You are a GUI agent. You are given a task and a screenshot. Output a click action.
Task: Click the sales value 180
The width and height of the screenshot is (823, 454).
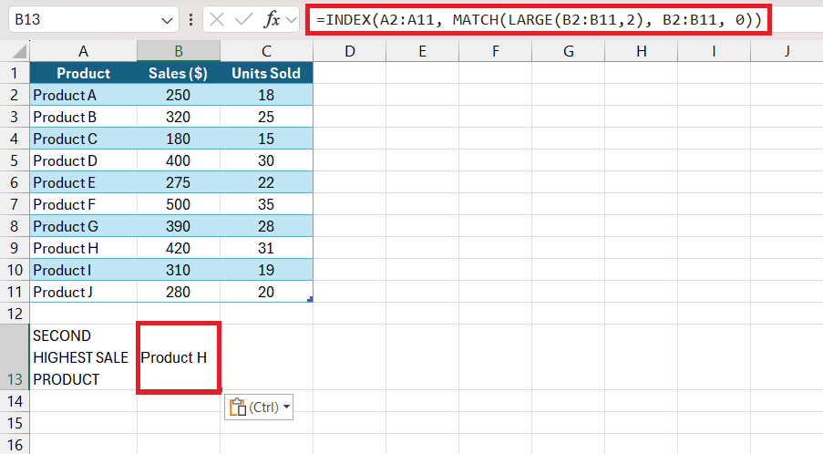(179, 139)
